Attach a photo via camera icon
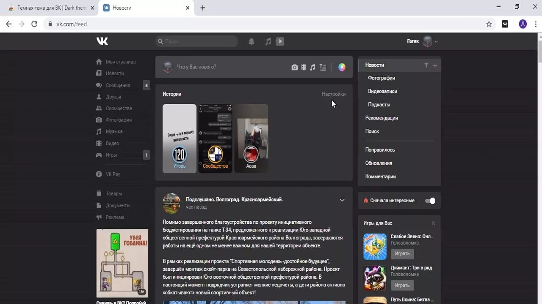Image resolution: width=542 pixels, height=304 pixels. (x=295, y=67)
